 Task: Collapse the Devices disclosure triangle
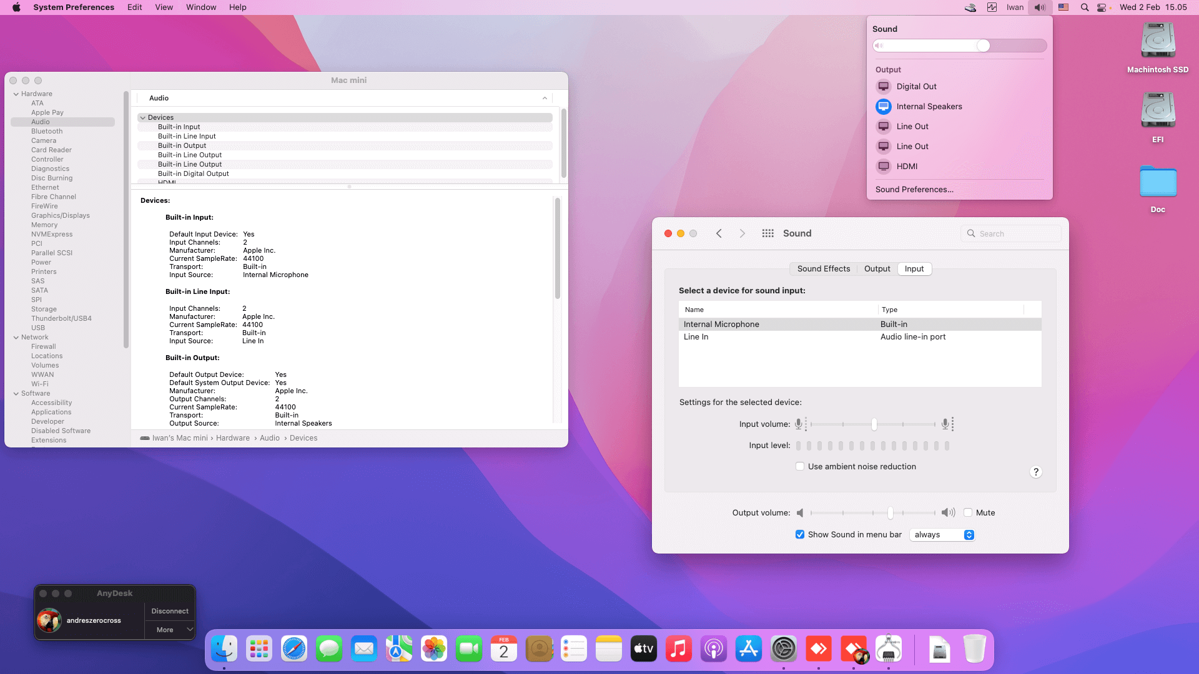[x=143, y=118]
